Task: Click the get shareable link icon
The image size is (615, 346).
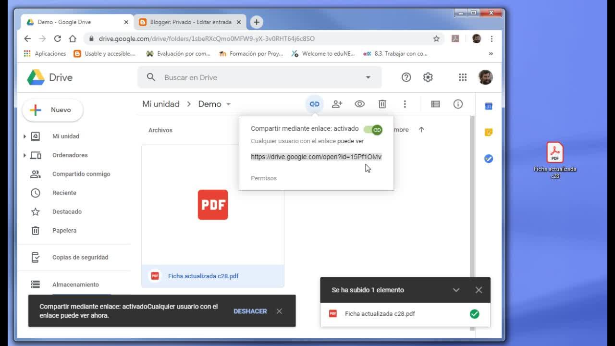Action: point(314,104)
